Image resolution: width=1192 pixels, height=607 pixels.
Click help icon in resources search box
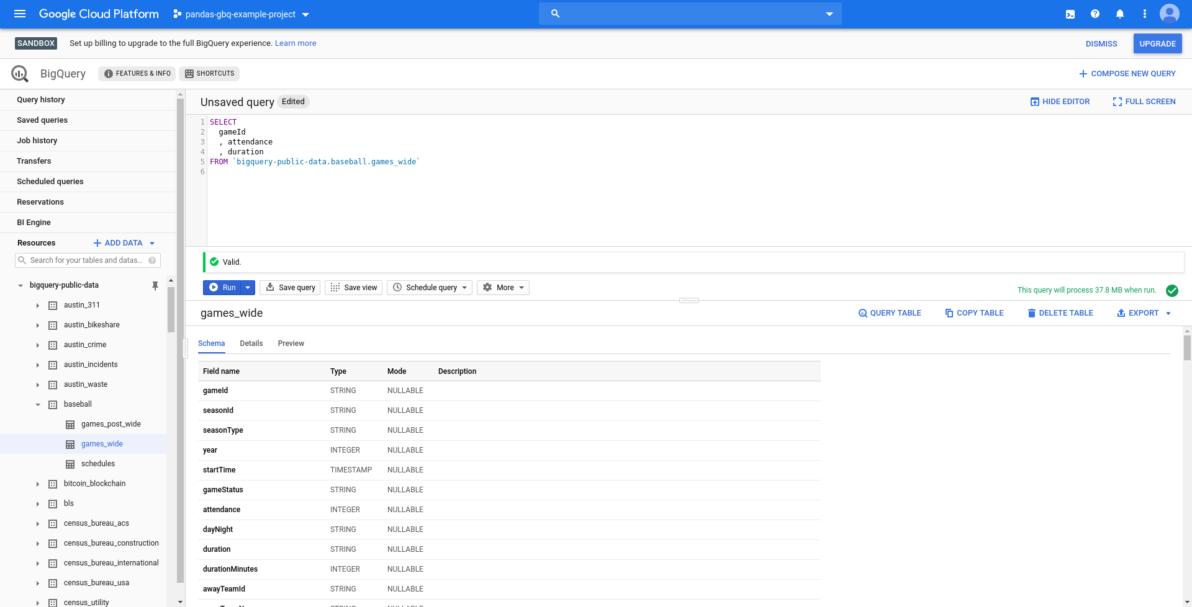pyautogui.click(x=152, y=260)
